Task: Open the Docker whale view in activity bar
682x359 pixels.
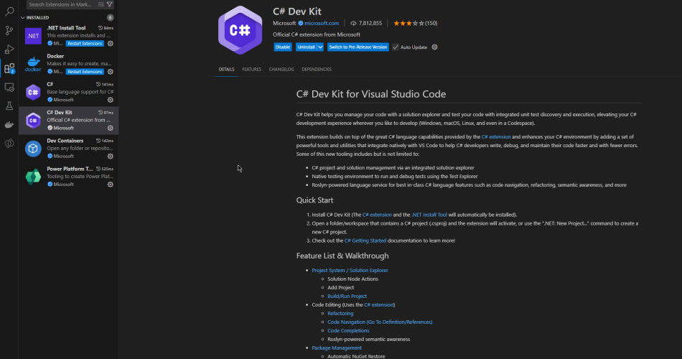Action: [x=9, y=124]
